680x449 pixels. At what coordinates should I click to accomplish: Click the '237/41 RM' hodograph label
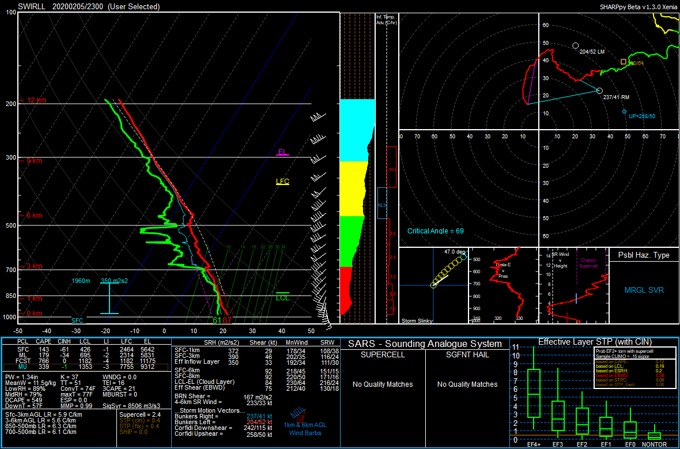point(616,97)
